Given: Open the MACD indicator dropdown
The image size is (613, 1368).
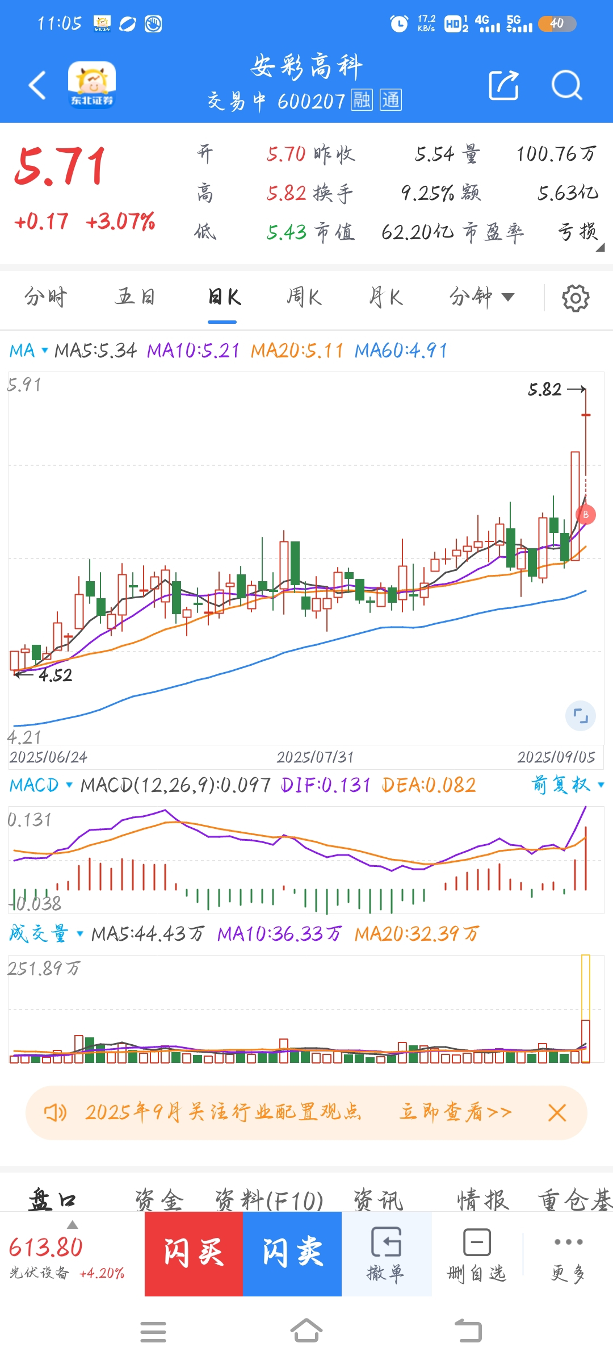Looking at the screenshot, I should coord(41,785).
